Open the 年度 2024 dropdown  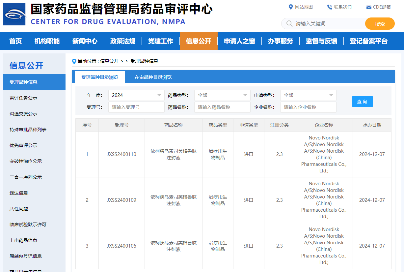[136, 95]
